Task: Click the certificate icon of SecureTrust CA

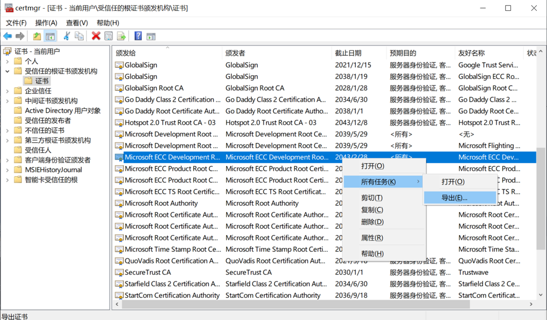Action: pyautogui.click(x=119, y=273)
